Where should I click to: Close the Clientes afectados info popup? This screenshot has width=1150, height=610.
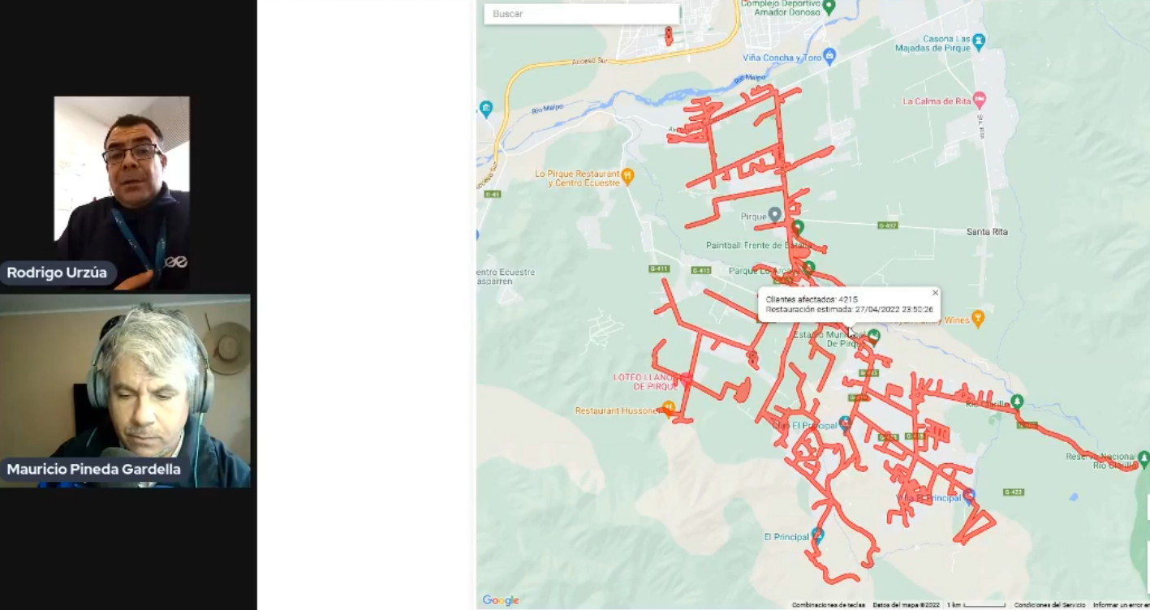pos(935,293)
